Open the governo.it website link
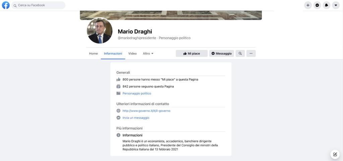This screenshot has width=343, height=161. (x=146, y=111)
